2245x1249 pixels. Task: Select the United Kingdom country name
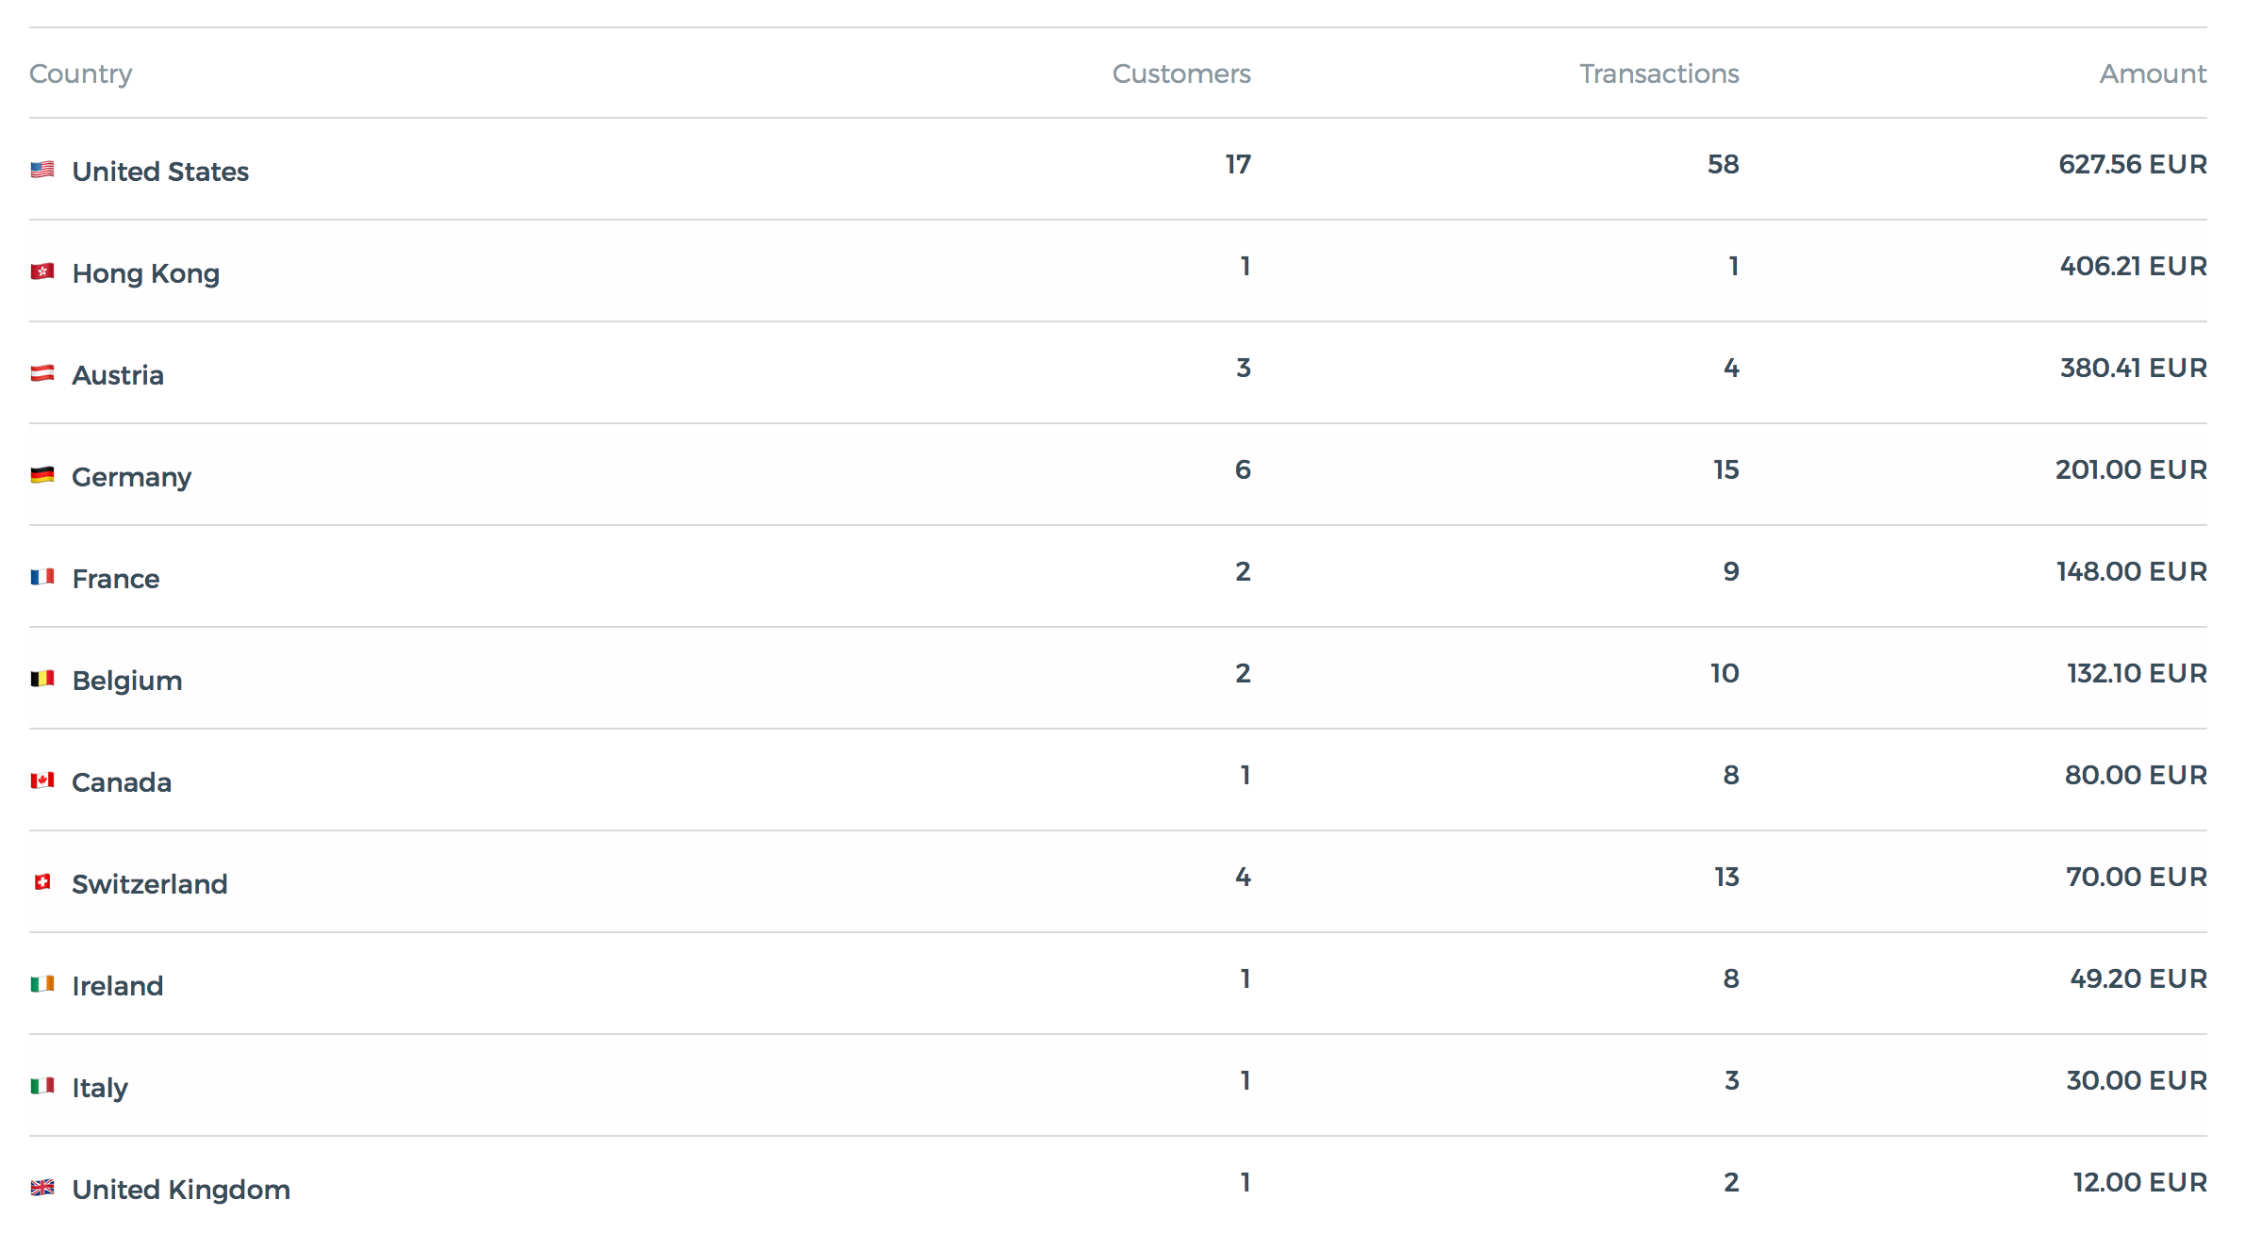pyautogui.click(x=181, y=1191)
